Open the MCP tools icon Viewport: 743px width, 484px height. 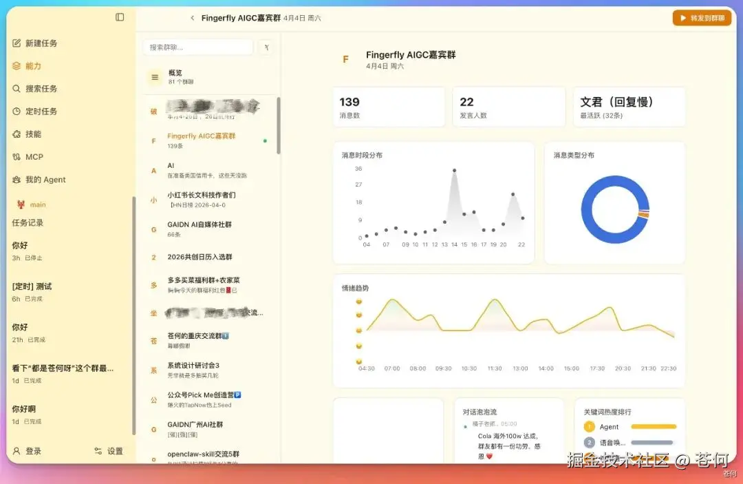pos(17,156)
